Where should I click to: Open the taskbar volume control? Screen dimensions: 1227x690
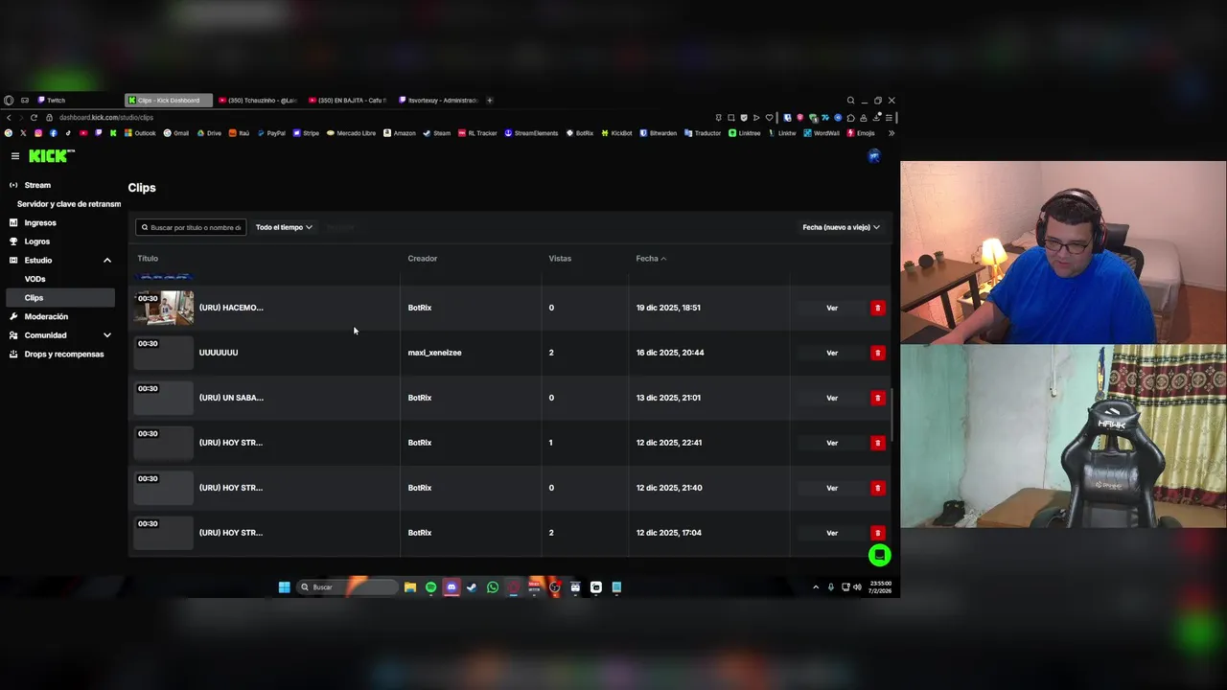click(857, 587)
